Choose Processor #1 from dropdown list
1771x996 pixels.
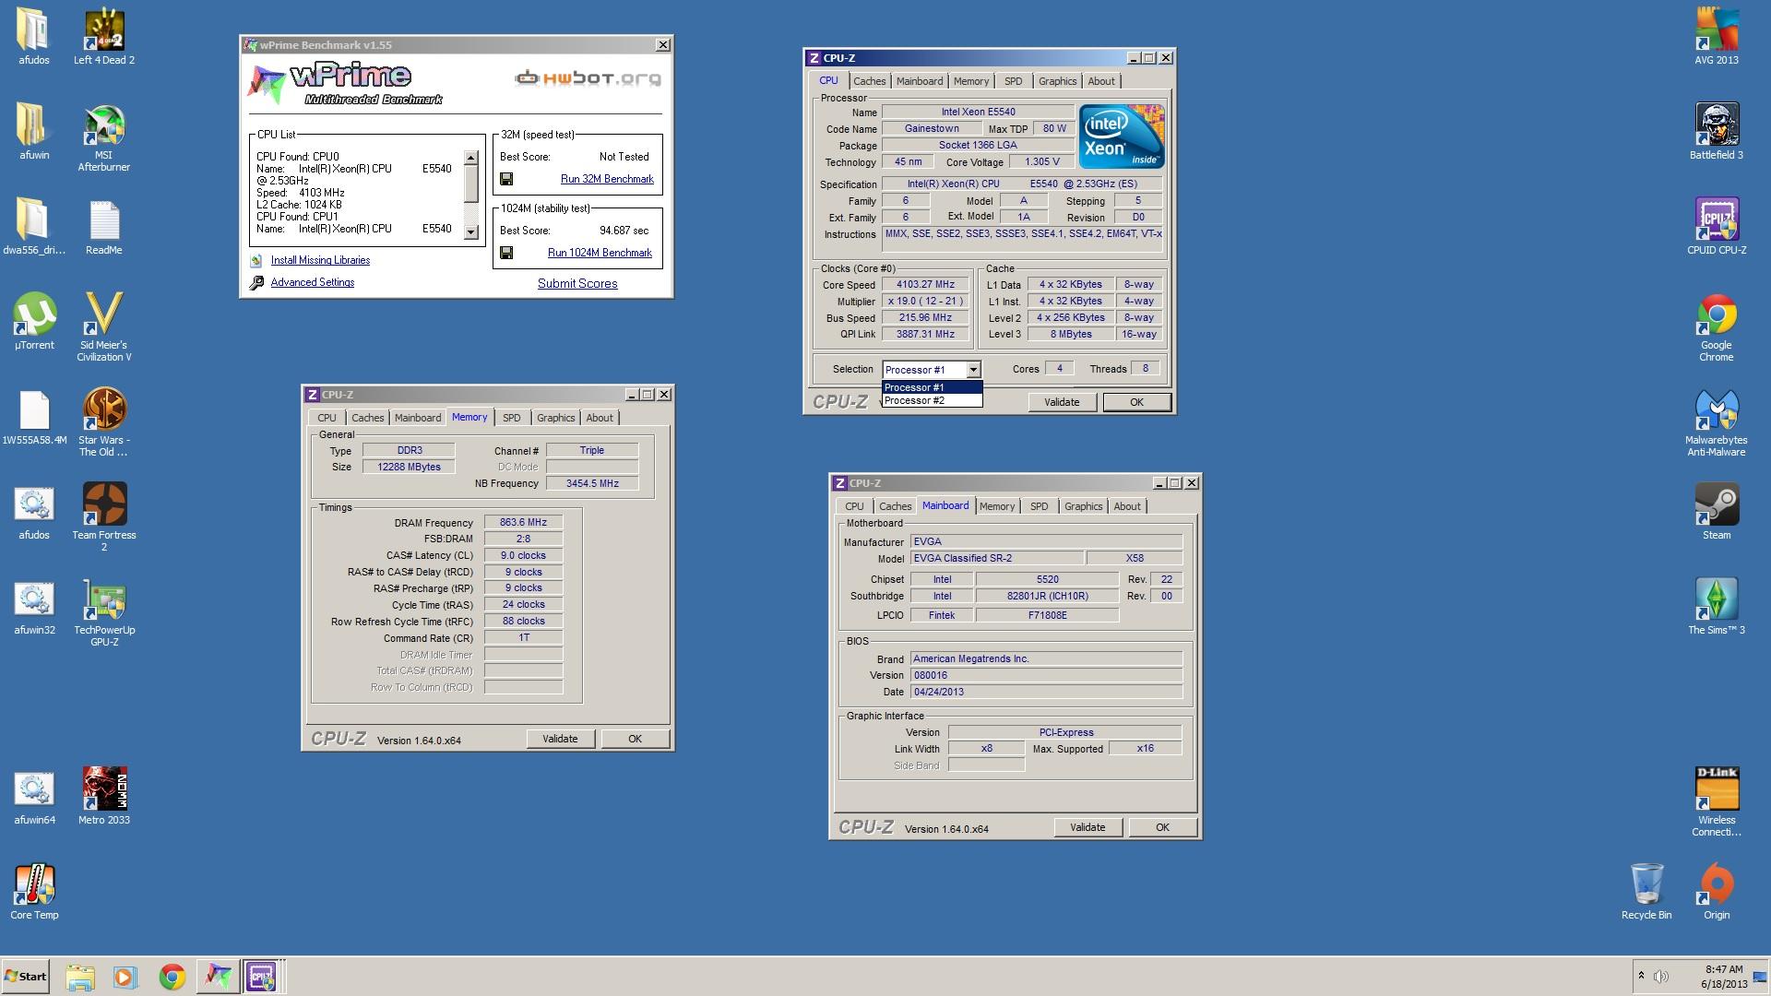click(x=932, y=387)
